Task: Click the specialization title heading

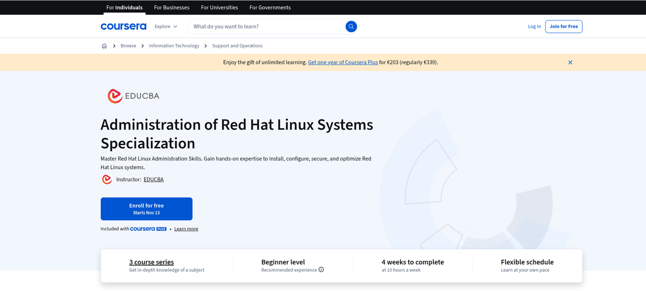Action: pos(237,134)
